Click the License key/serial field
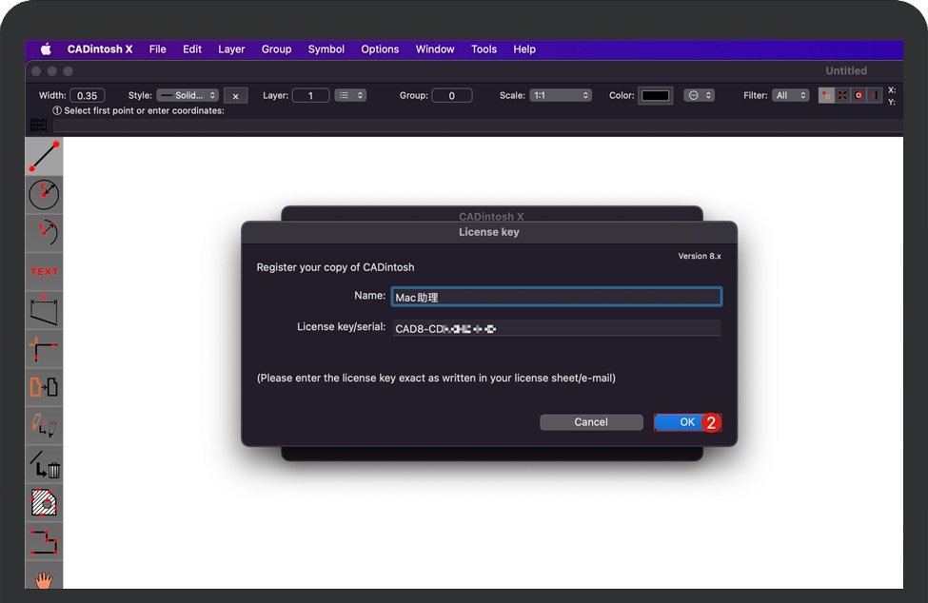The width and height of the screenshot is (928, 603). click(x=557, y=328)
